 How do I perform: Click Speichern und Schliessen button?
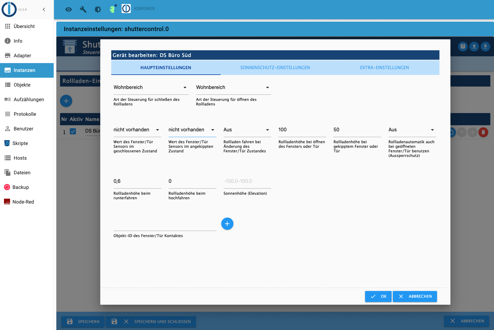coord(151,321)
